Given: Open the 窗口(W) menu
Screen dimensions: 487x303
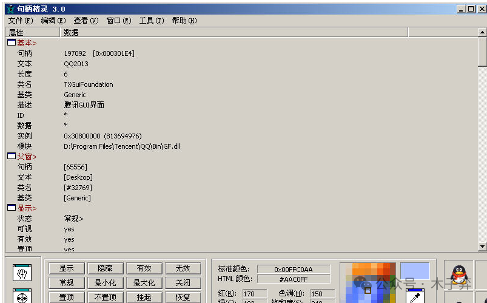Looking at the screenshot, I should point(119,21).
